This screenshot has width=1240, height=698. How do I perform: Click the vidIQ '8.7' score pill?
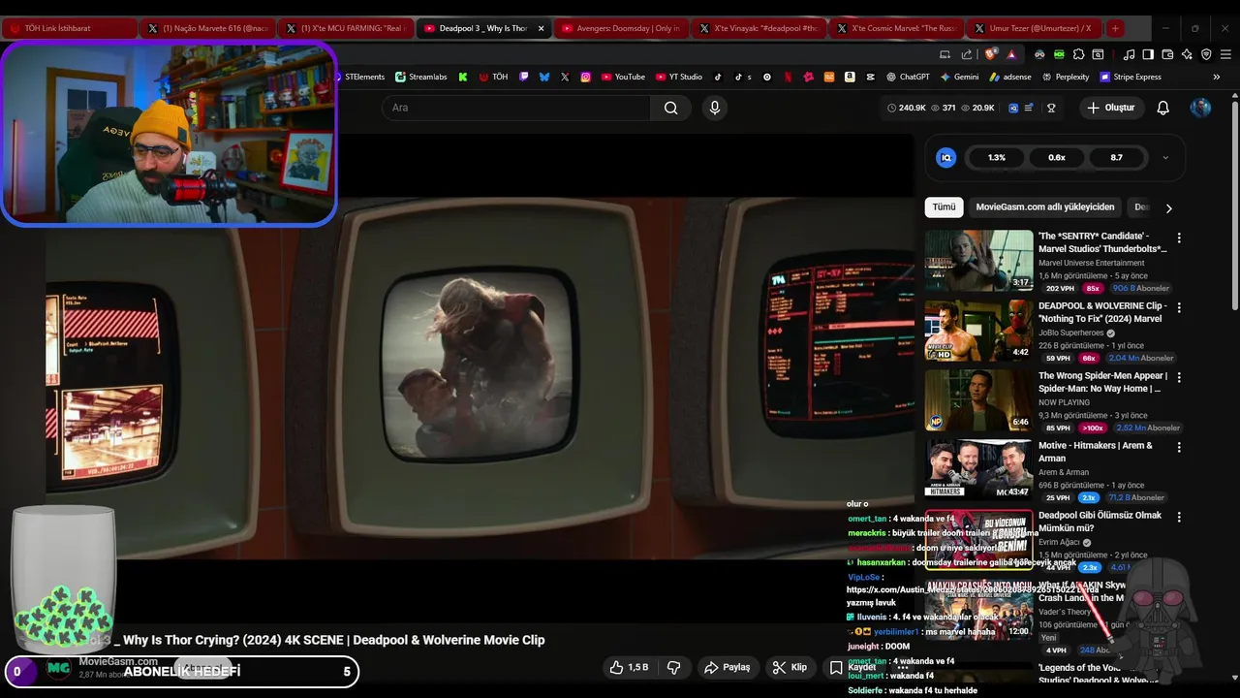(1116, 157)
